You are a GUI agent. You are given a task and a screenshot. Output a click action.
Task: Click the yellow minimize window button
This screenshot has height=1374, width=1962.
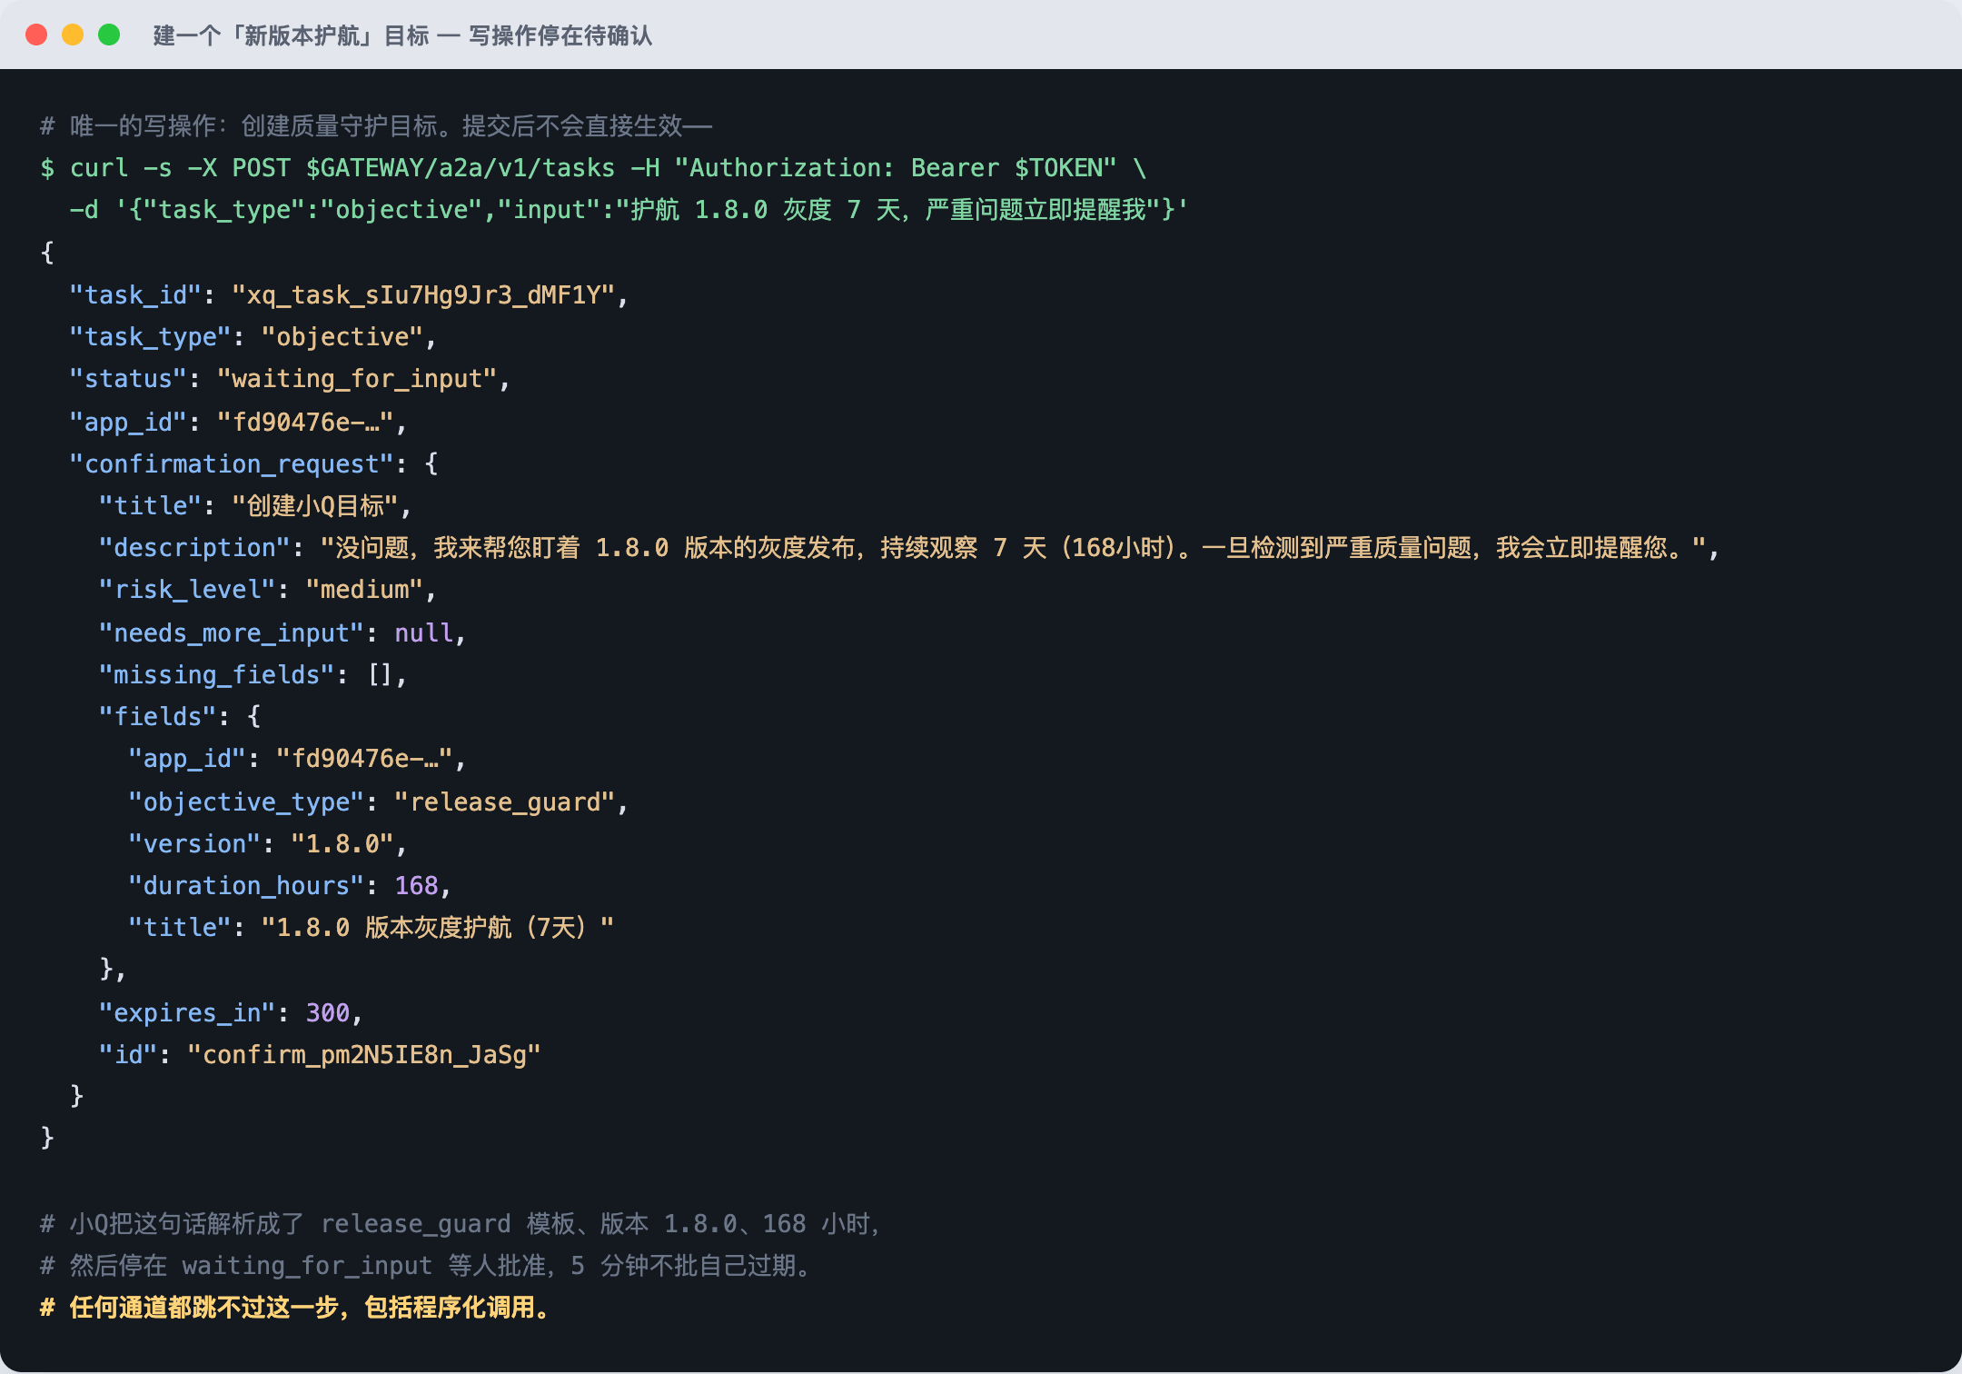[73, 35]
